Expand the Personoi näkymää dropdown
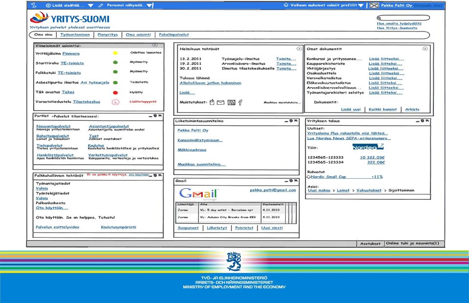 click(x=149, y=6)
